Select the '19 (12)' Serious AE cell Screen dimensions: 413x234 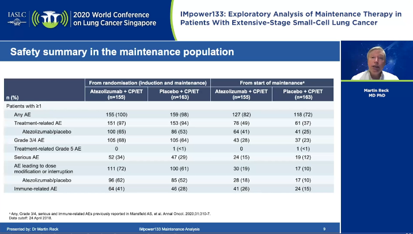303,157
